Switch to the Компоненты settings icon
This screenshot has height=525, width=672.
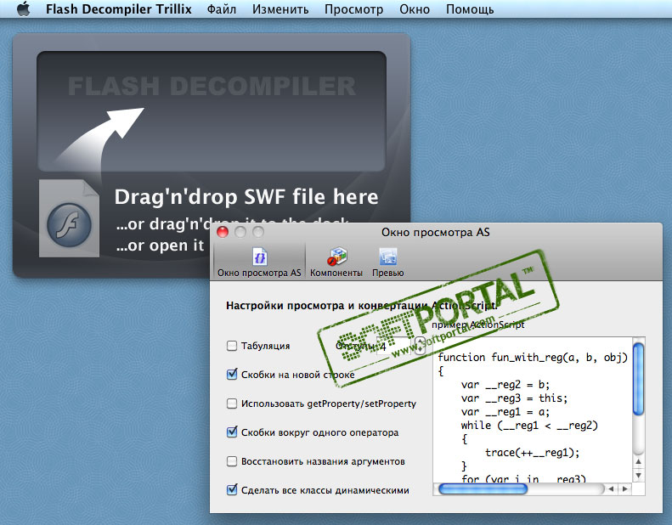pos(336,262)
